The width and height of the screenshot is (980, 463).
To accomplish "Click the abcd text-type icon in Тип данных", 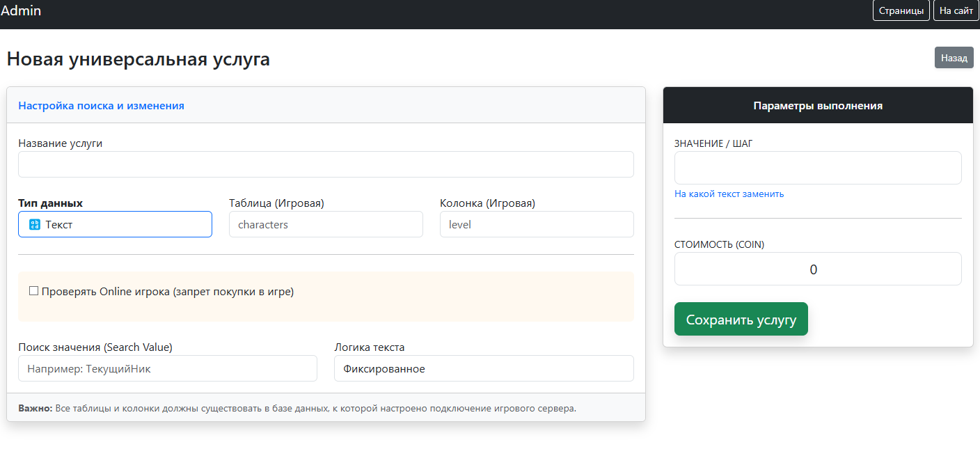I will 35,224.
